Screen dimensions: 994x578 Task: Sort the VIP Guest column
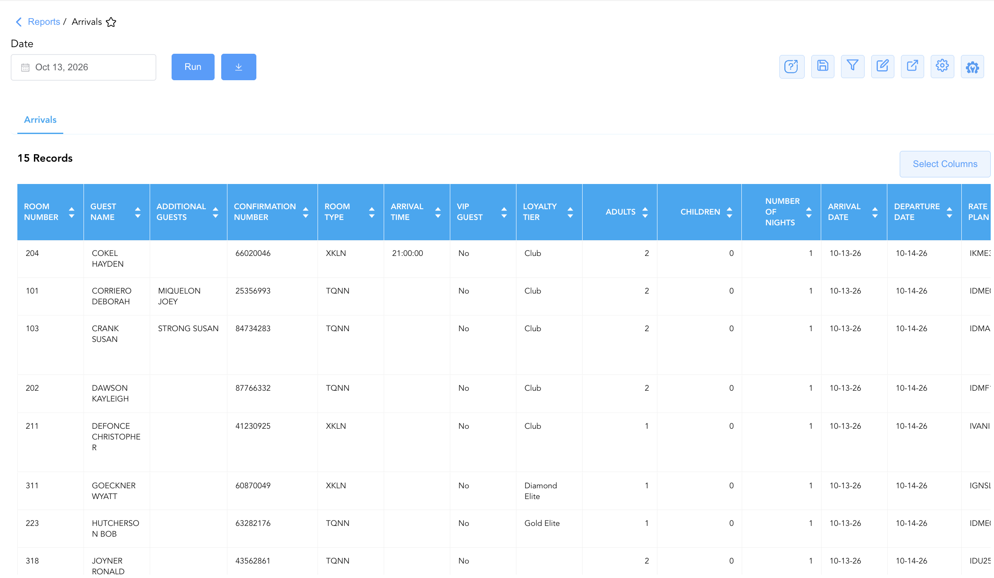point(504,212)
